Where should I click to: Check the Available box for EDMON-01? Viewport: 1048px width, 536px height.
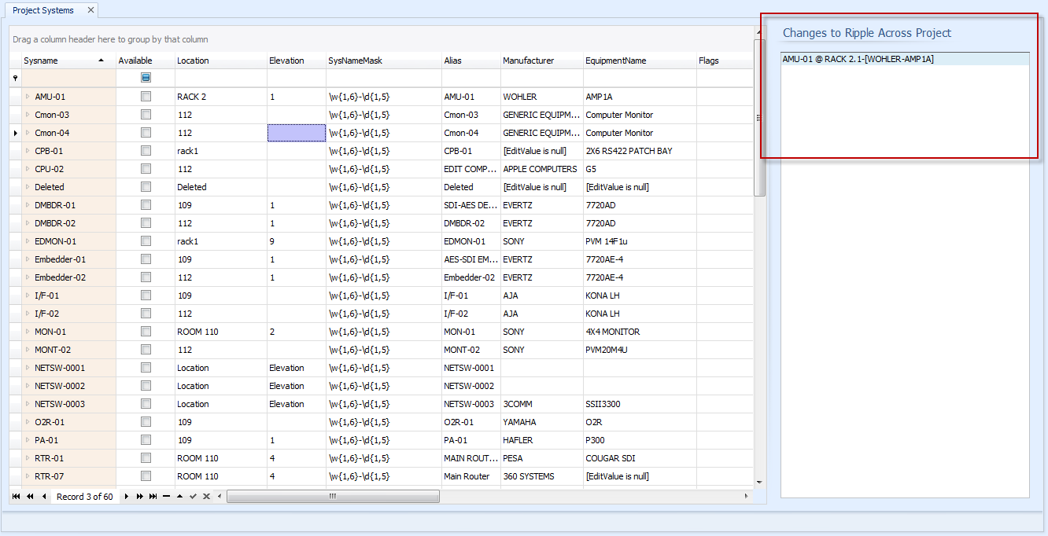pyautogui.click(x=146, y=240)
